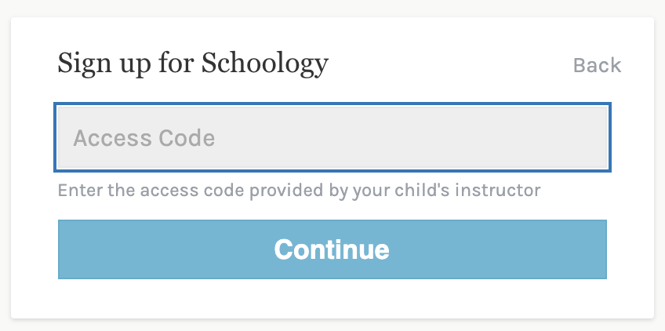Place cursor in the Access Code box
The image size is (665, 331).
pyautogui.click(x=332, y=138)
